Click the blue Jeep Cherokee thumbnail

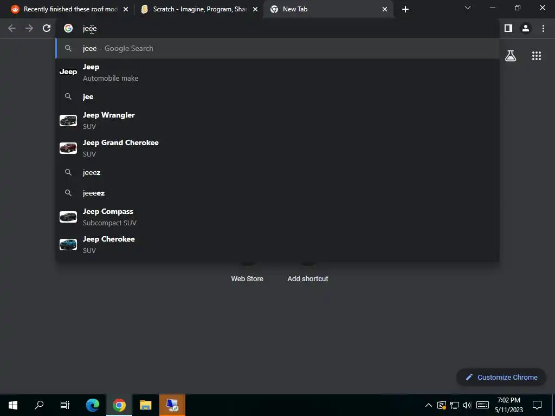coord(68,244)
